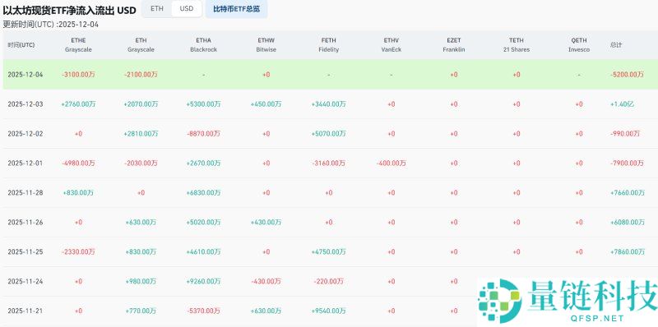The image size is (658, 327).
Task: Select the 2025-11-28 date row
Action: tap(331, 193)
